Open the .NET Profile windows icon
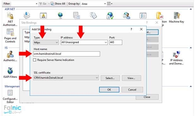 click(x=76, y=15)
